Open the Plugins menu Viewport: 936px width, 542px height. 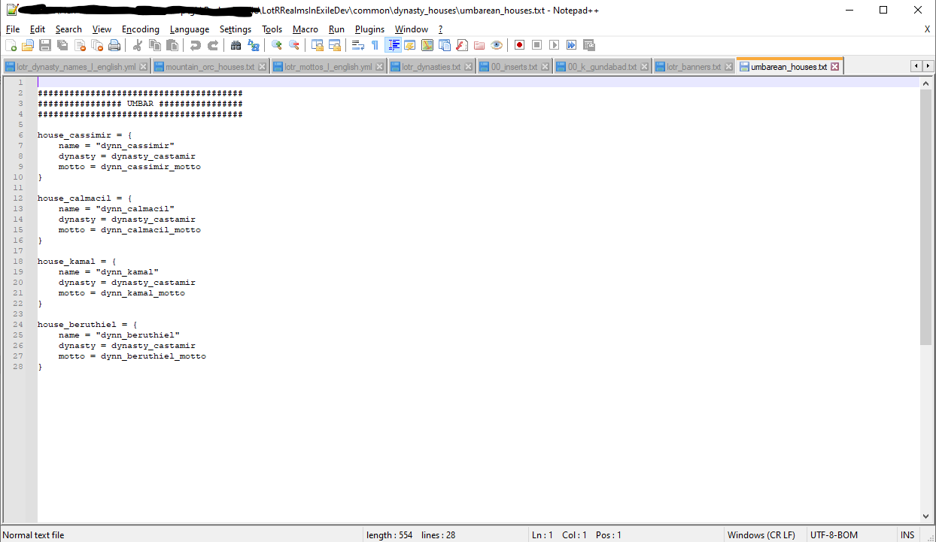click(x=369, y=29)
